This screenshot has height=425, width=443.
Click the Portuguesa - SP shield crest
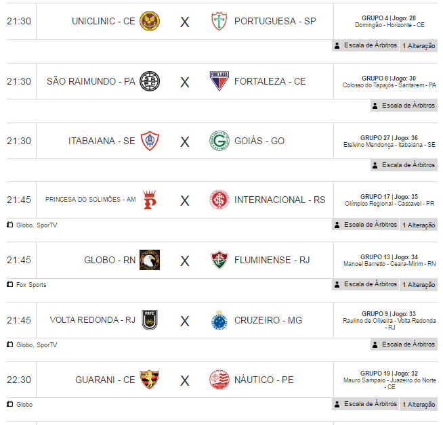click(x=219, y=21)
